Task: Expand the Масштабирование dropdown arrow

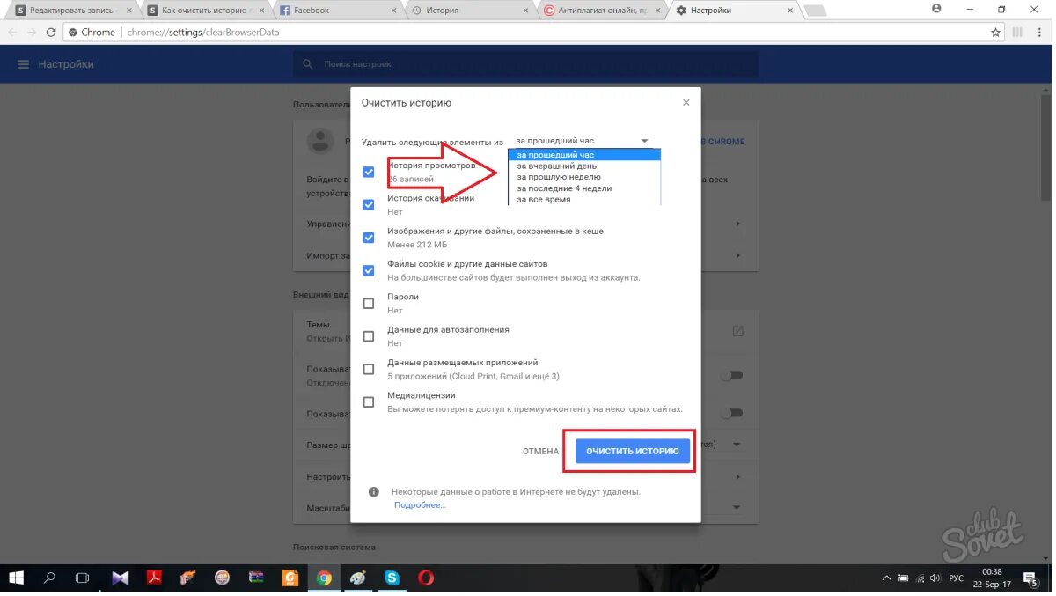Action: click(737, 508)
